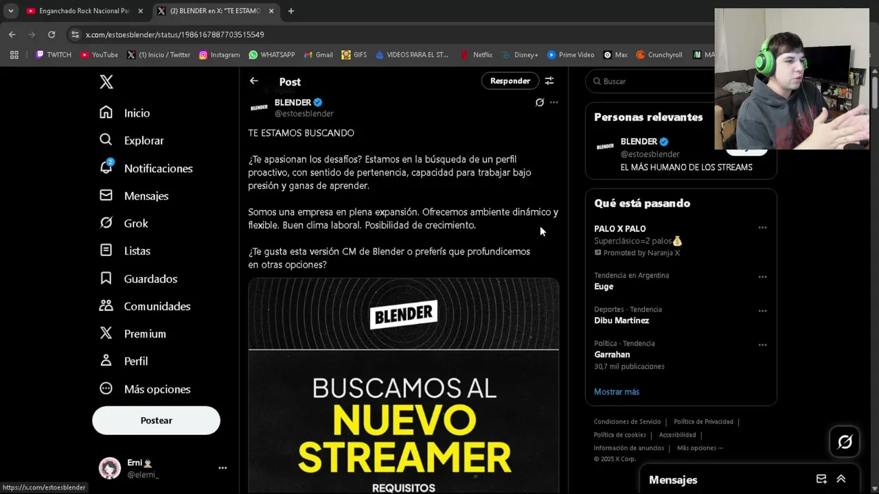Expand Más opciones in the footer links

click(700, 448)
